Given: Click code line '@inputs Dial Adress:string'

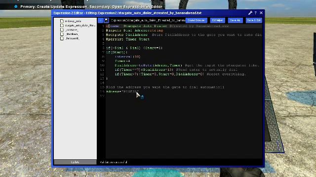Looking at the screenshot, I should point(134,30).
